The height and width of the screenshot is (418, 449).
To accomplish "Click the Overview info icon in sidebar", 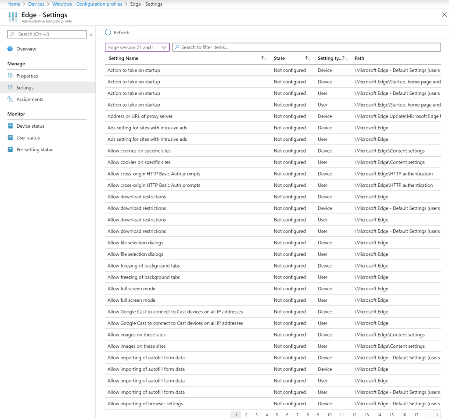I will point(10,49).
